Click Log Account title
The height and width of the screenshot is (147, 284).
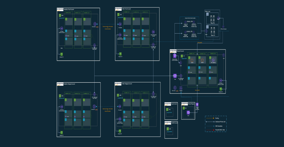pos(174,104)
